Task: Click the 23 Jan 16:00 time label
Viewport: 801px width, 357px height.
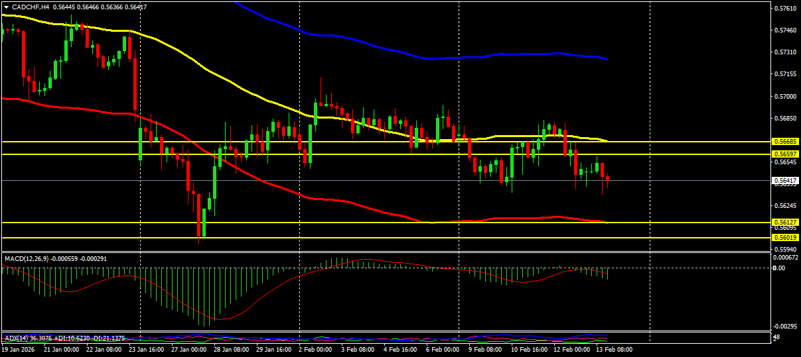Action: [146, 349]
